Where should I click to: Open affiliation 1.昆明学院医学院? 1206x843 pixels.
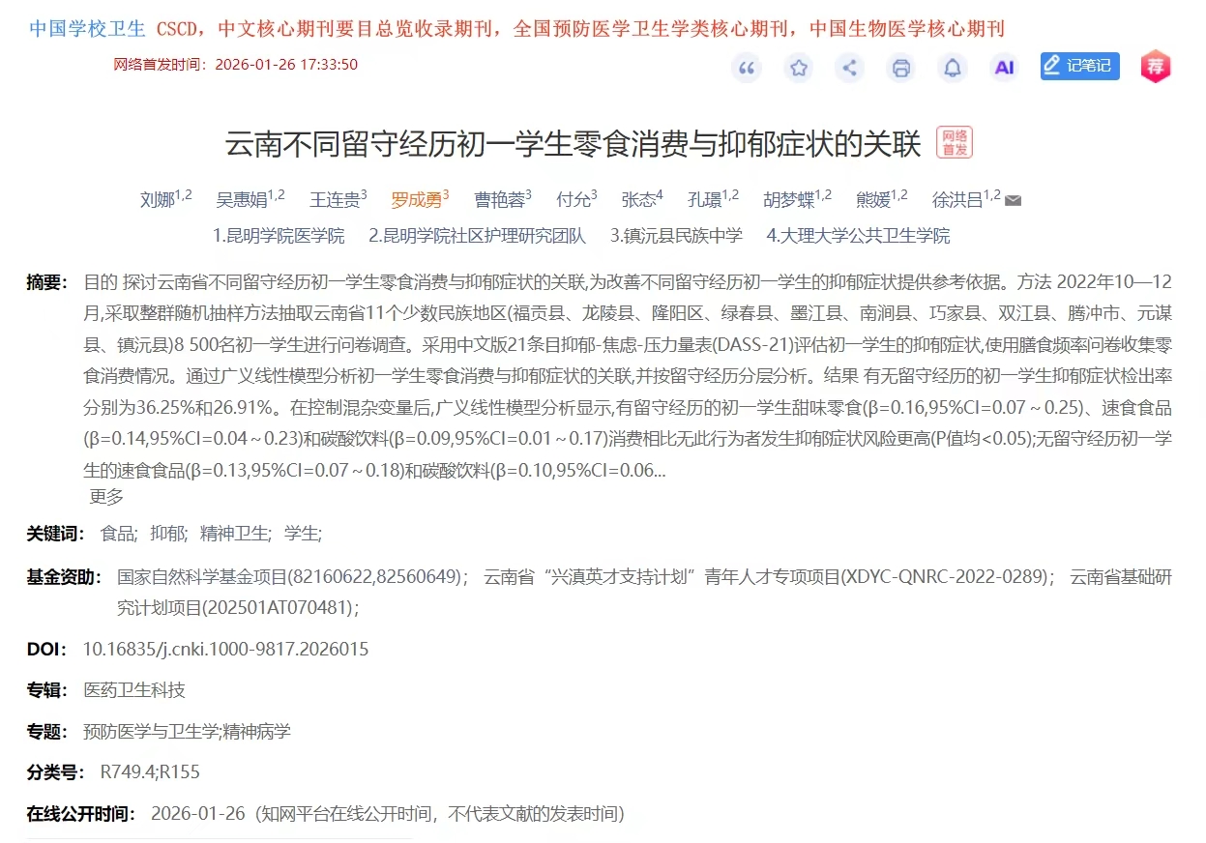click(279, 235)
